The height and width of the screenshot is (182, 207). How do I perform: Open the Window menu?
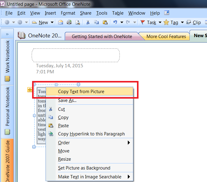(x=137, y=13)
